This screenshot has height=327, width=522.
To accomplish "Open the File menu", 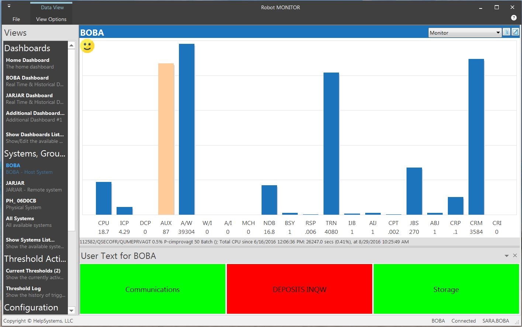I will click(16, 19).
